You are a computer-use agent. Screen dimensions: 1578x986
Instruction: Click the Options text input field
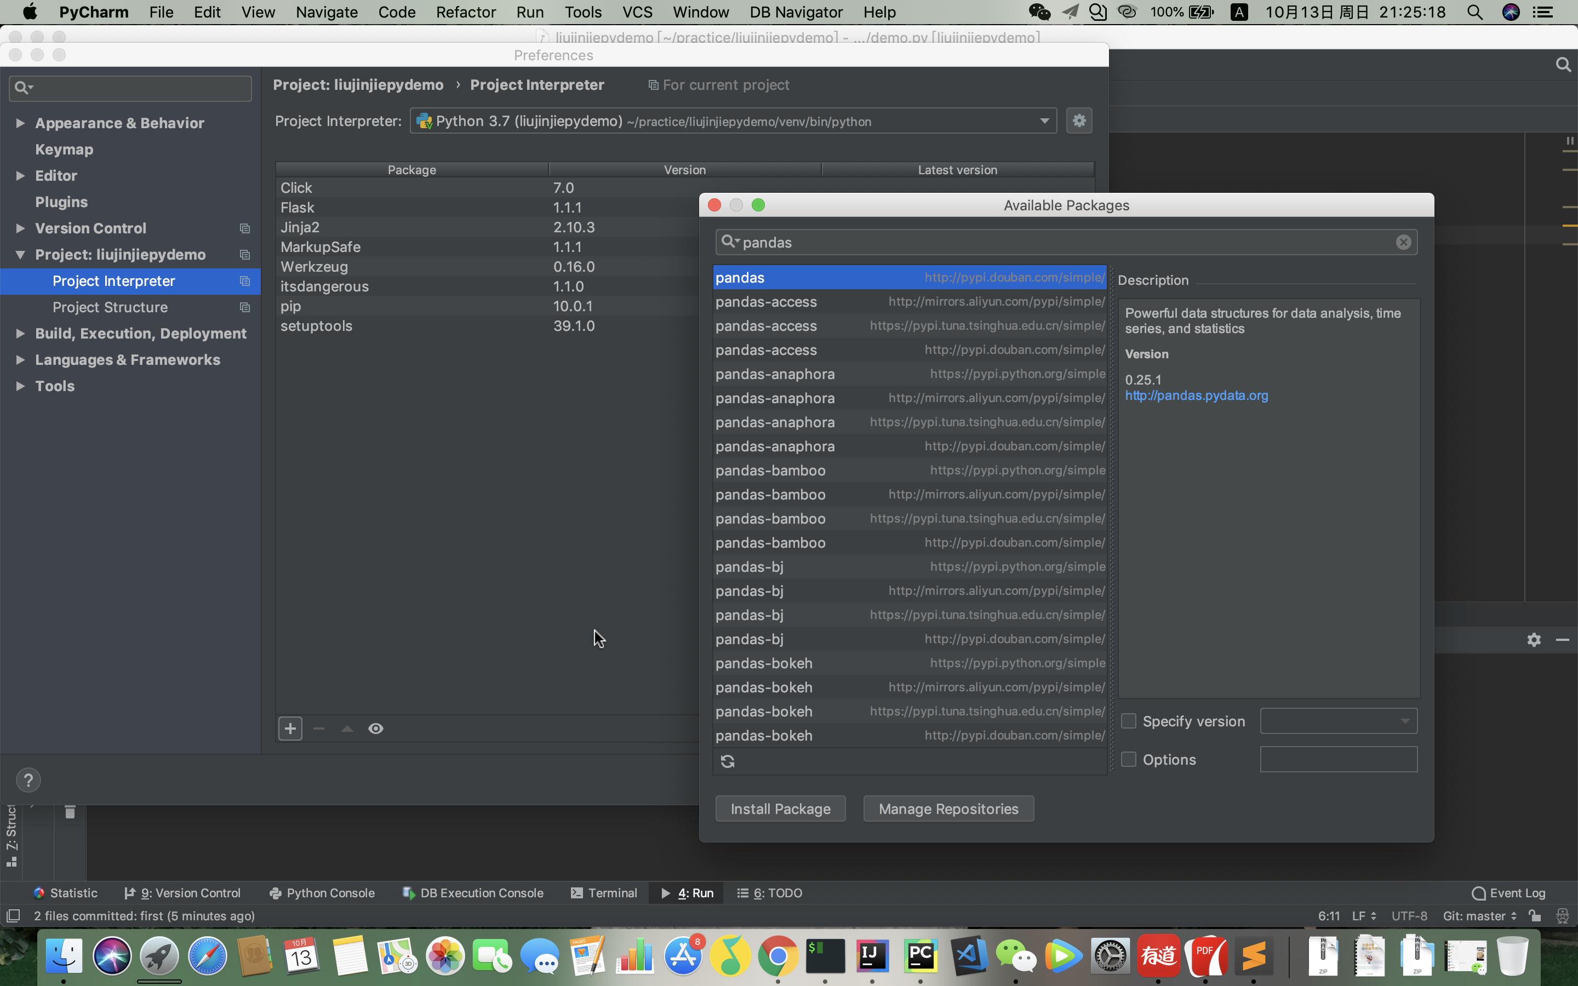click(x=1338, y=759)
